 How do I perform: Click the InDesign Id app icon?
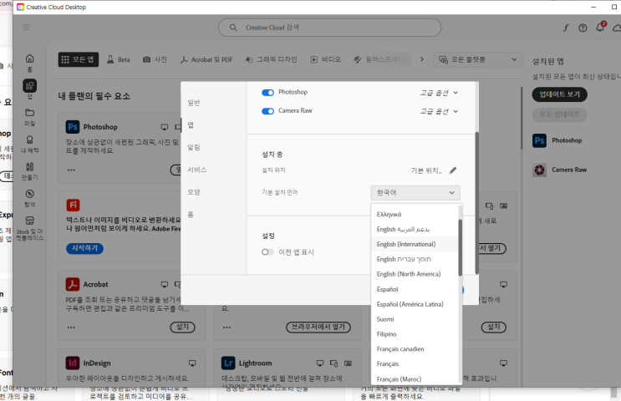[73, 363]
